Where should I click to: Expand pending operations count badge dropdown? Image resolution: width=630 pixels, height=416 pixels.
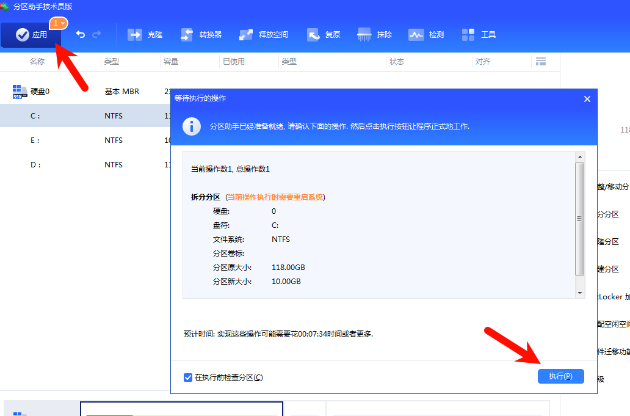coord(59,23)
